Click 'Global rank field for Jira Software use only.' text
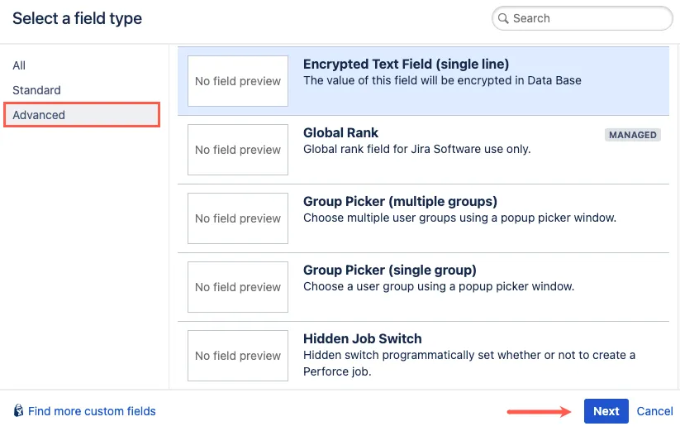This screenshot has height=431, width=680. tap(416, 149)
